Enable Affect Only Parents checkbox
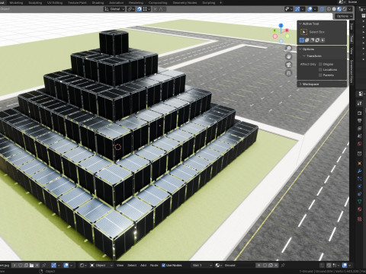Image resolution: width=366 pixels, height=274 pixels. [320, 75]
